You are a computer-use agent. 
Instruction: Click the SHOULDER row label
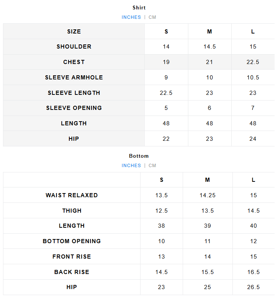(74, 47)
